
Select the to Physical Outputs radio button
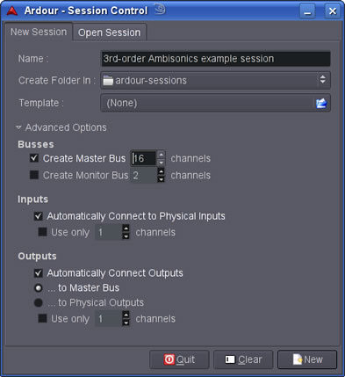39,302
